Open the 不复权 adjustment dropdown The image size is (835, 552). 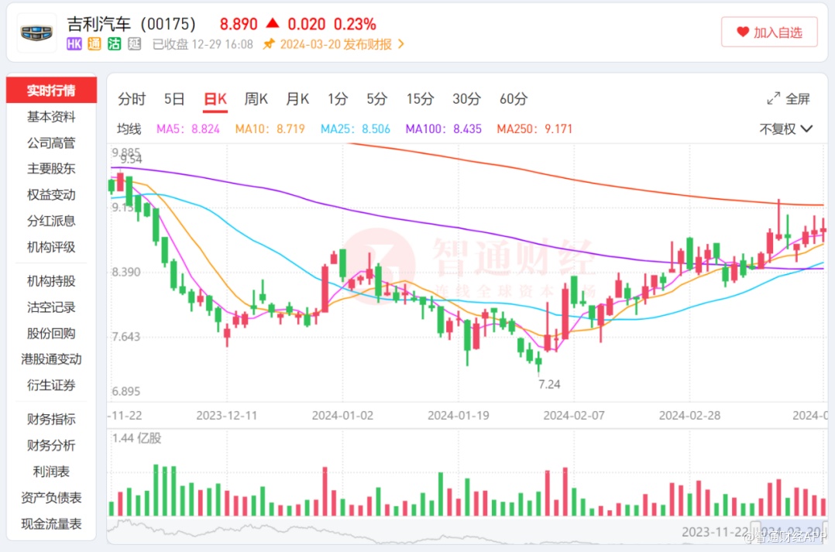coord(785,129)
